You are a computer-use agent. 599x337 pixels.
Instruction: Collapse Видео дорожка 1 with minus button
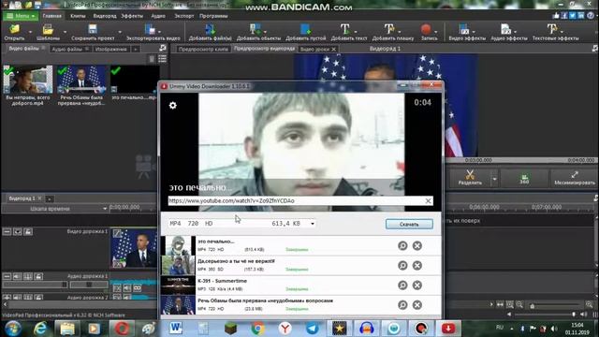(7, 232)
